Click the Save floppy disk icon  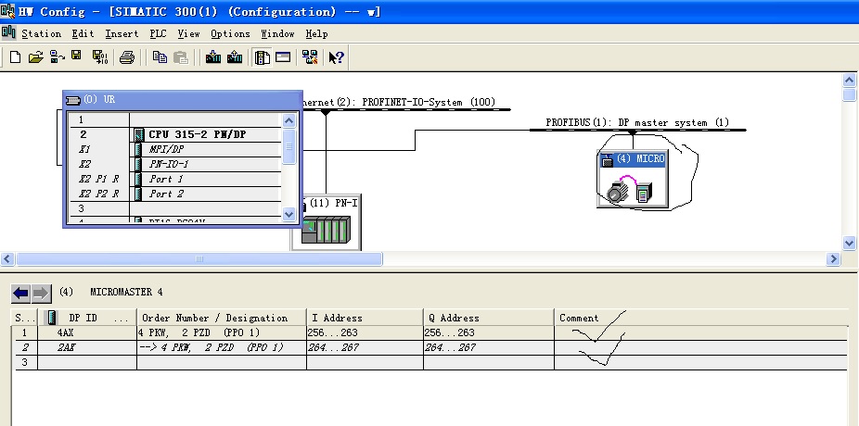[76, 56]
